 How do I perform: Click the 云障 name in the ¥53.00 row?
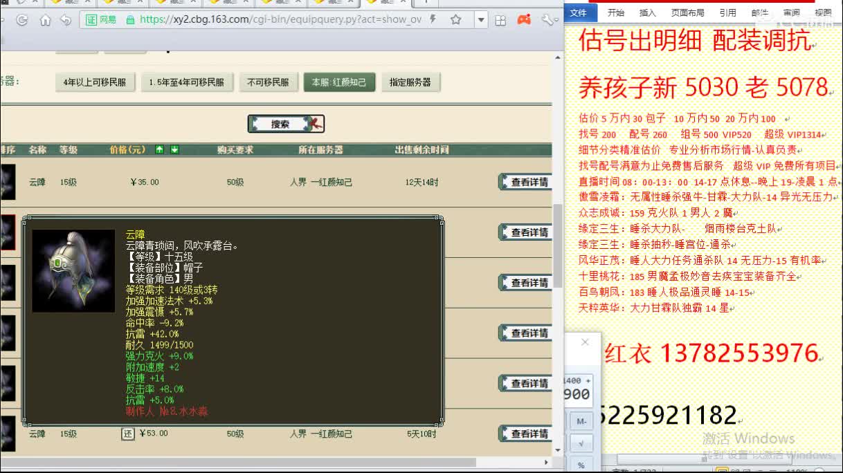click(x=37, y=434)
